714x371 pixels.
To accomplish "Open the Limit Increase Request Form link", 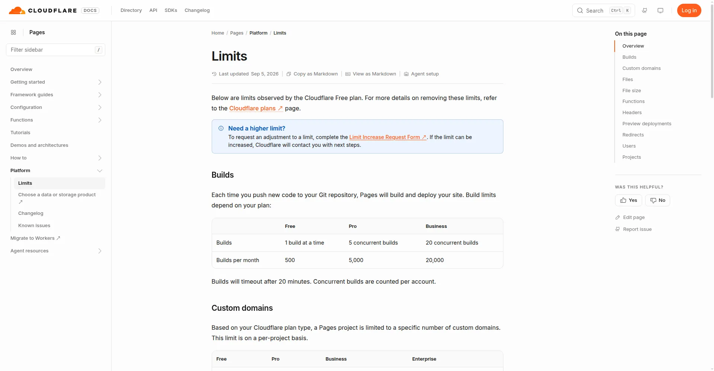I will 388,137.
